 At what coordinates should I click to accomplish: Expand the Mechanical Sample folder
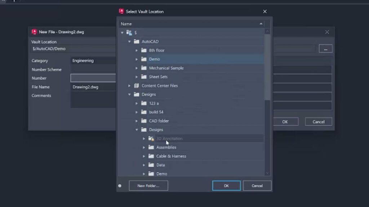pyautogui.click(x=137, y=68)
